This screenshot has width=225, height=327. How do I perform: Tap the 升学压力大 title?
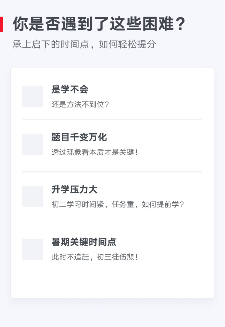click(x=74, y=189)
